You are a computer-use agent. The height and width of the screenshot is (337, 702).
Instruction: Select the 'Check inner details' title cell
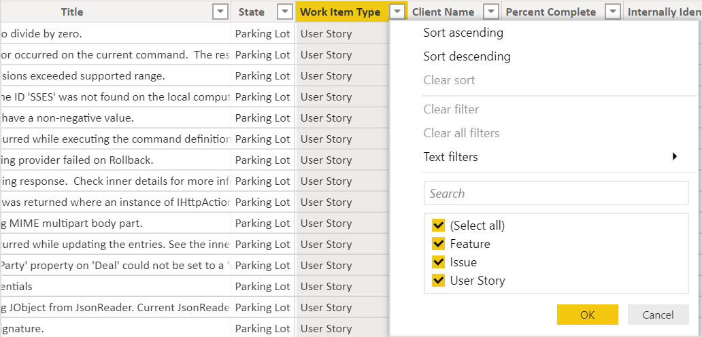116,181
